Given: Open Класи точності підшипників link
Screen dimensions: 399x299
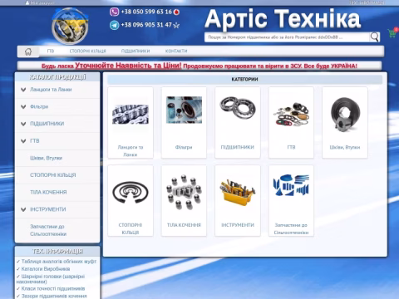Looking at the screenshot, I should pos(53,288).
